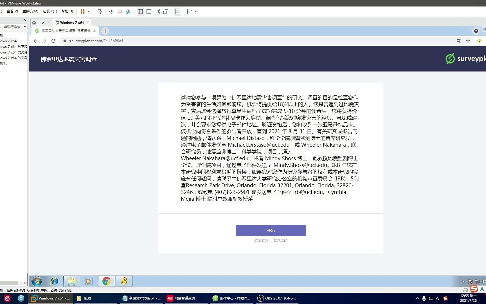Click the Chrome tab search dropdown circle
This screenshot has width=486, height=304.
coord(476,31)
